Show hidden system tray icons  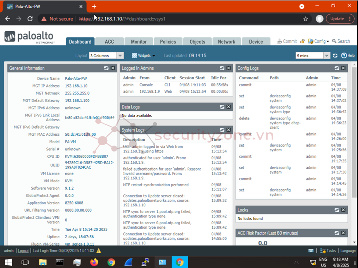[296, 262]
